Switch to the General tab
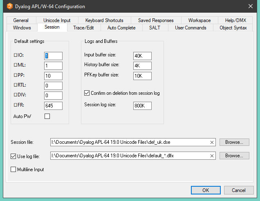 coord(21,20)
